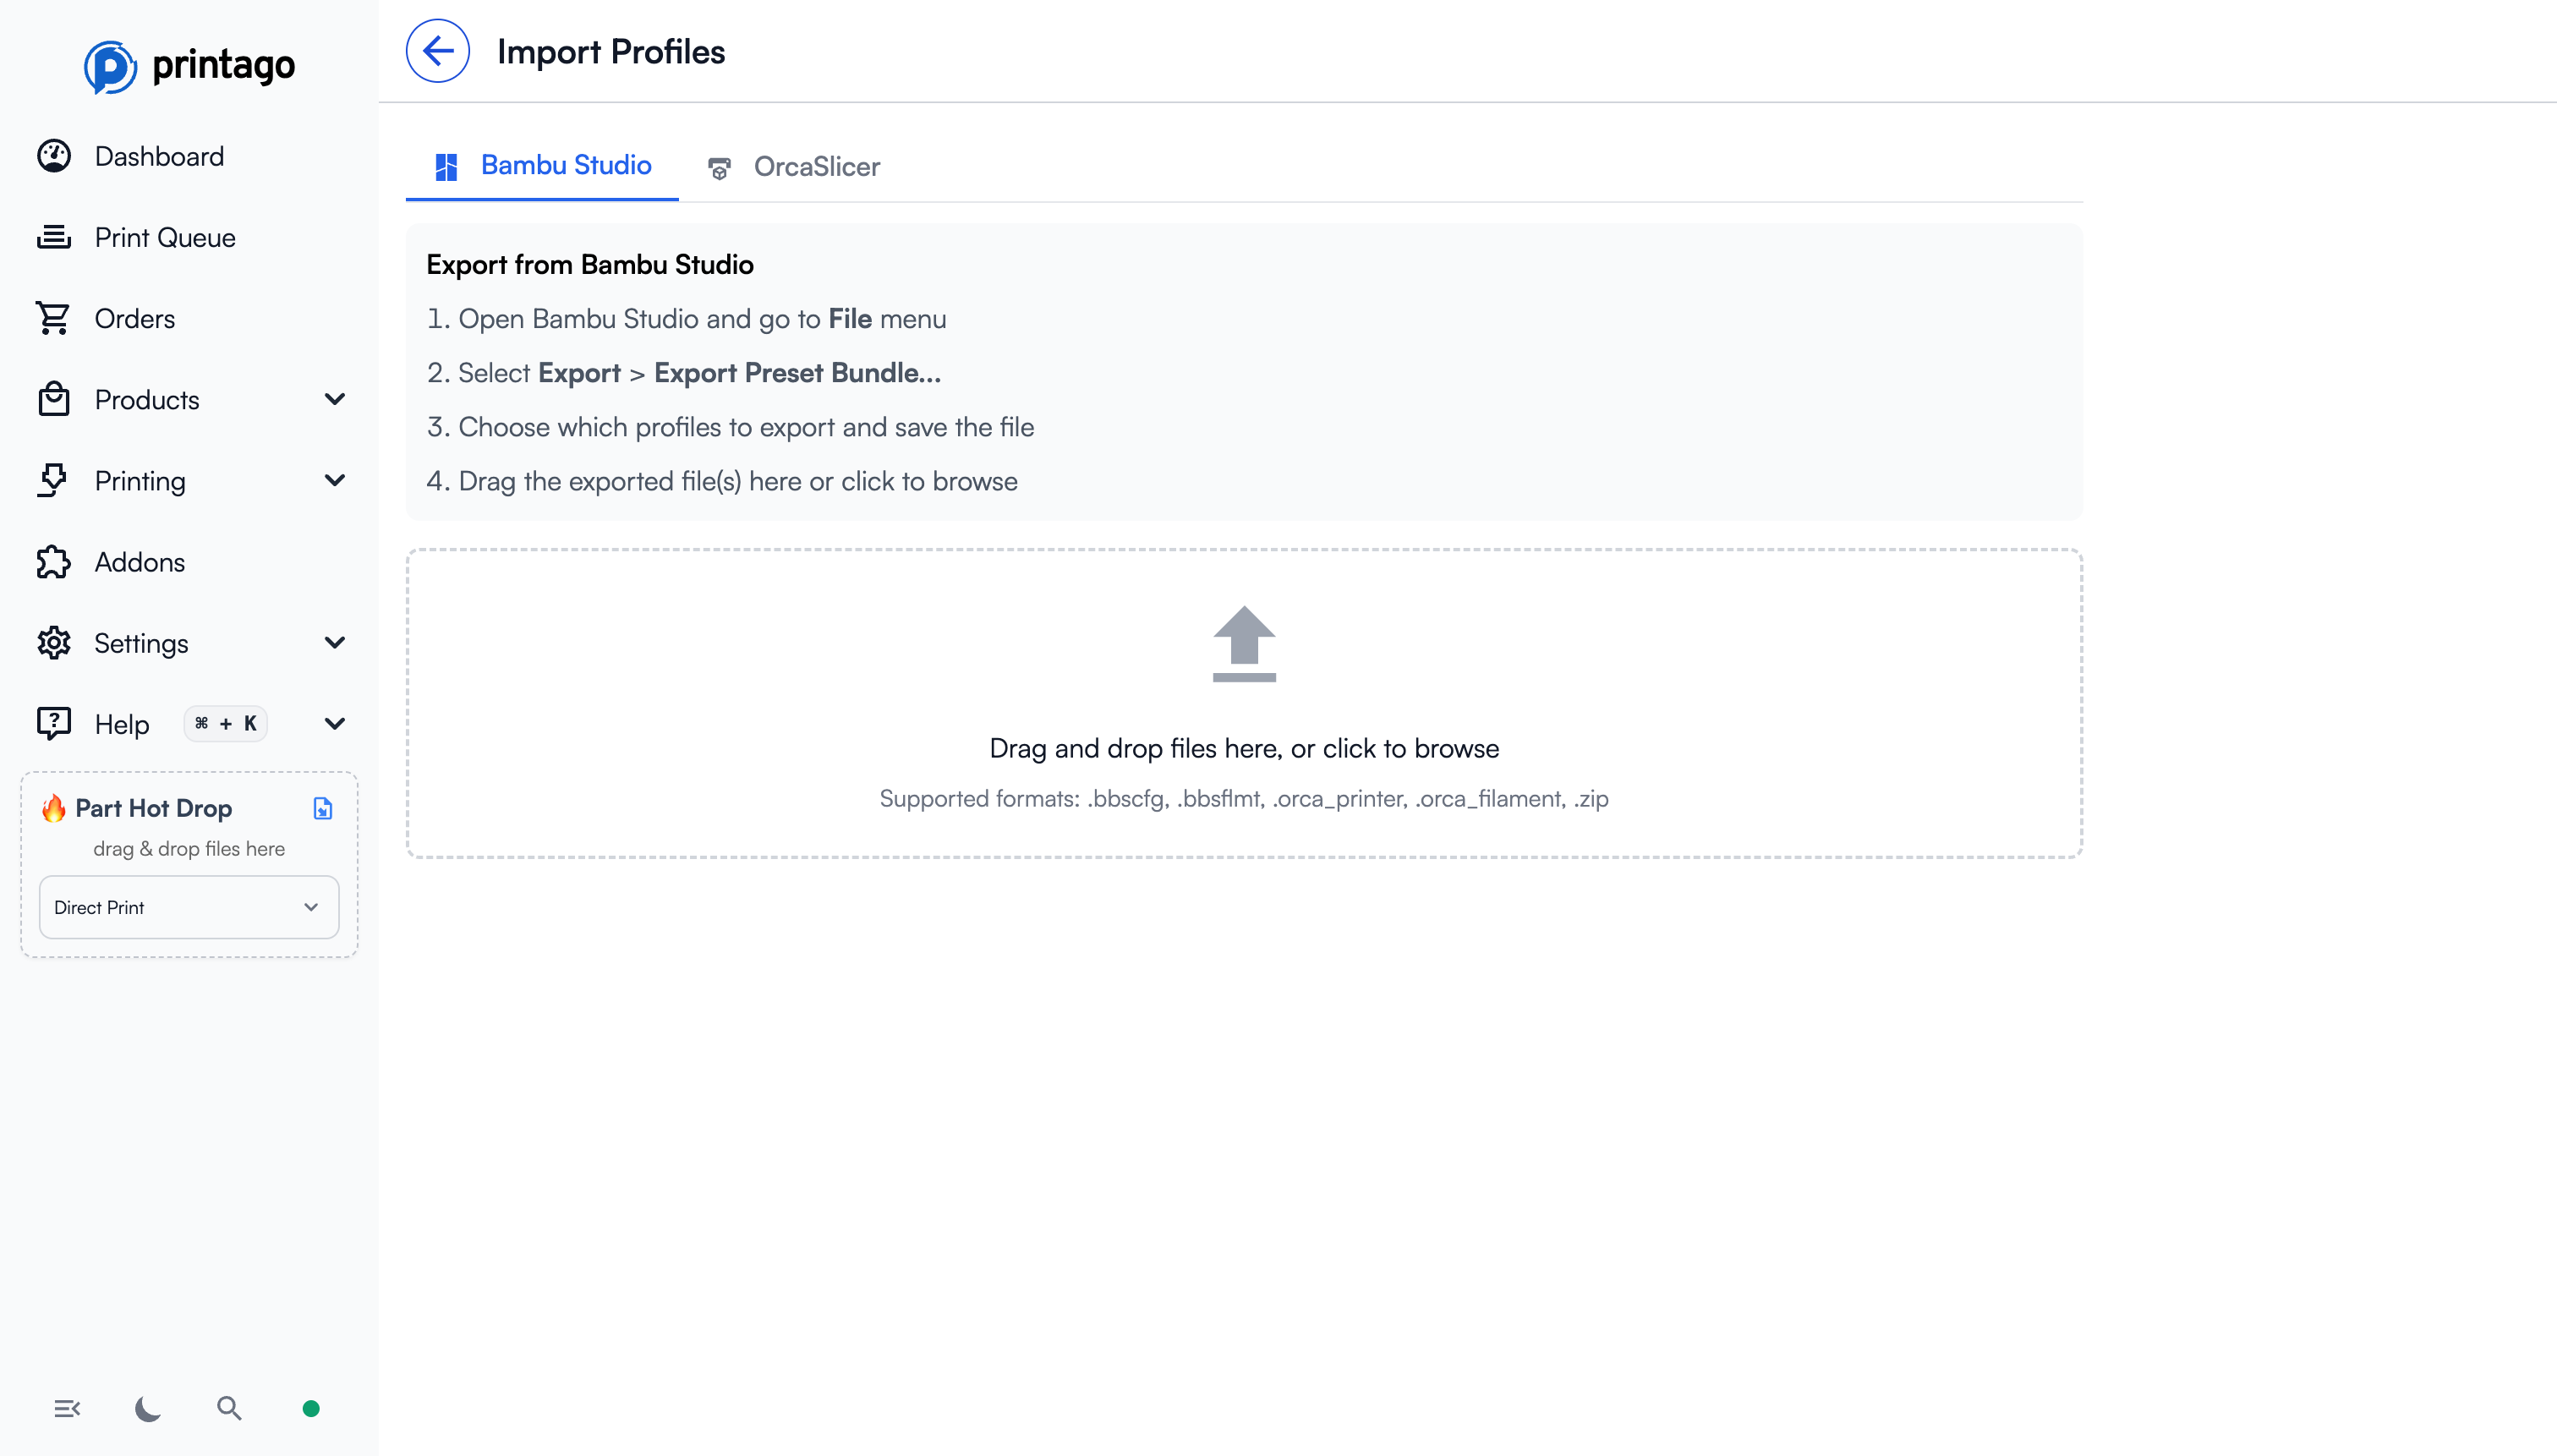The width and height of the screenshot is (2557, 1456).
Task: Open the search icon at sidebar bottom
Action: tap(229, 1407)
